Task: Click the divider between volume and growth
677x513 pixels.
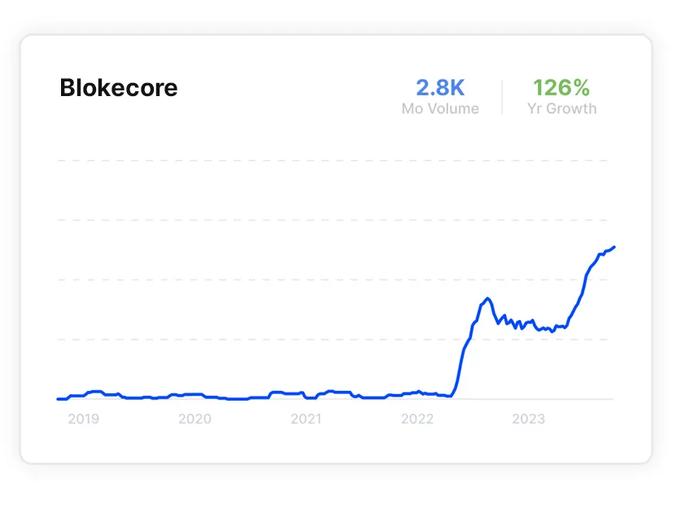Action: click(x=502, y=97)
